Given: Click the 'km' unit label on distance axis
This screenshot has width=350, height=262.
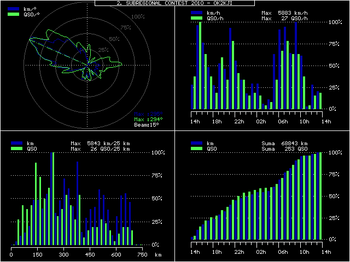Looking at the screenshot, I should (158, 255).
